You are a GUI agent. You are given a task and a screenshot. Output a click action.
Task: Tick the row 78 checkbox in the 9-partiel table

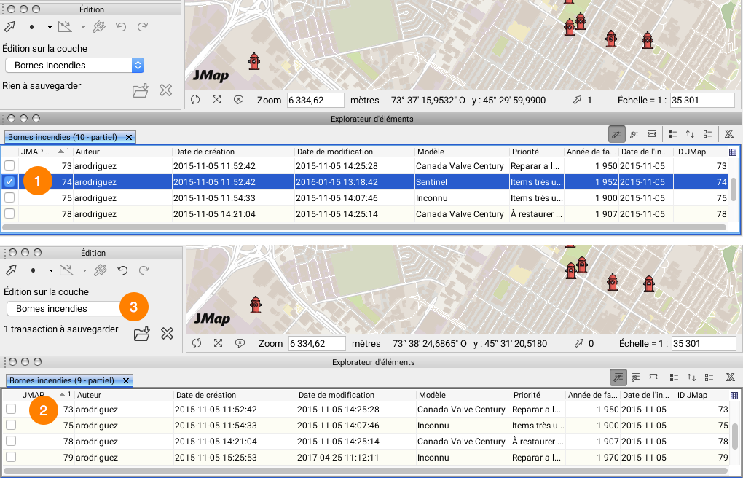click(11, 441)
